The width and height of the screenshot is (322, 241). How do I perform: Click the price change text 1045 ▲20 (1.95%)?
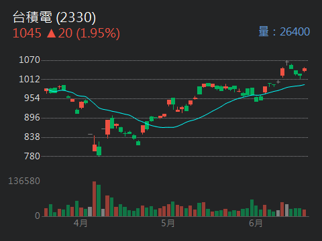[x=66, y=33]
